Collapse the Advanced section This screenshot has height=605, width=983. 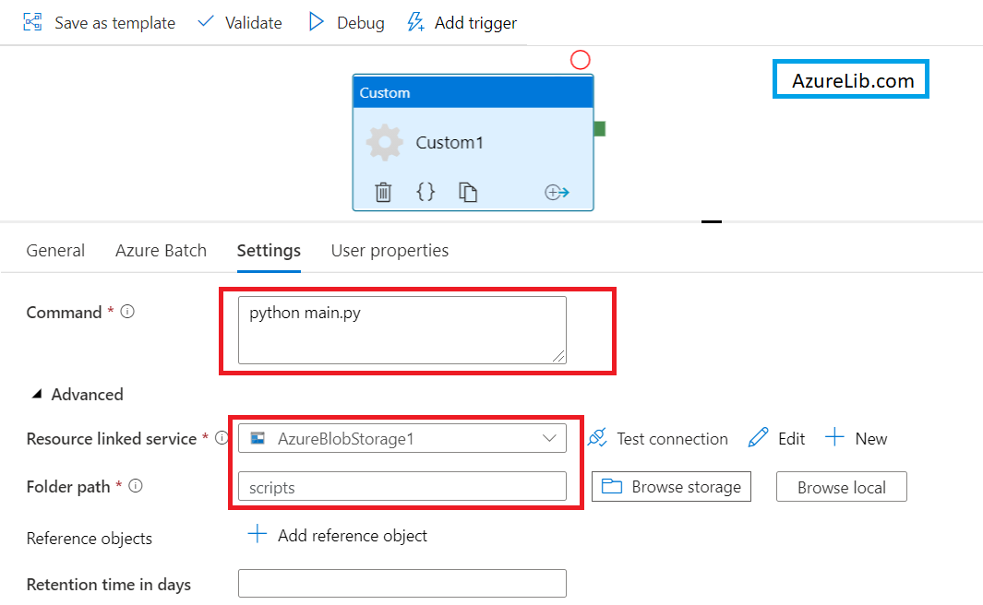[37, 394]
